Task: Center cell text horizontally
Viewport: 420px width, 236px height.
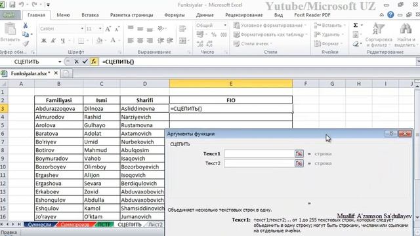Action: click(x=140, y=41)
